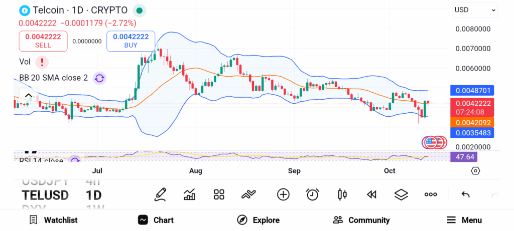Collapse the indicator legend with chevron arrow
Viewport: 514px width, 231px height.
(x=29, y=95)
